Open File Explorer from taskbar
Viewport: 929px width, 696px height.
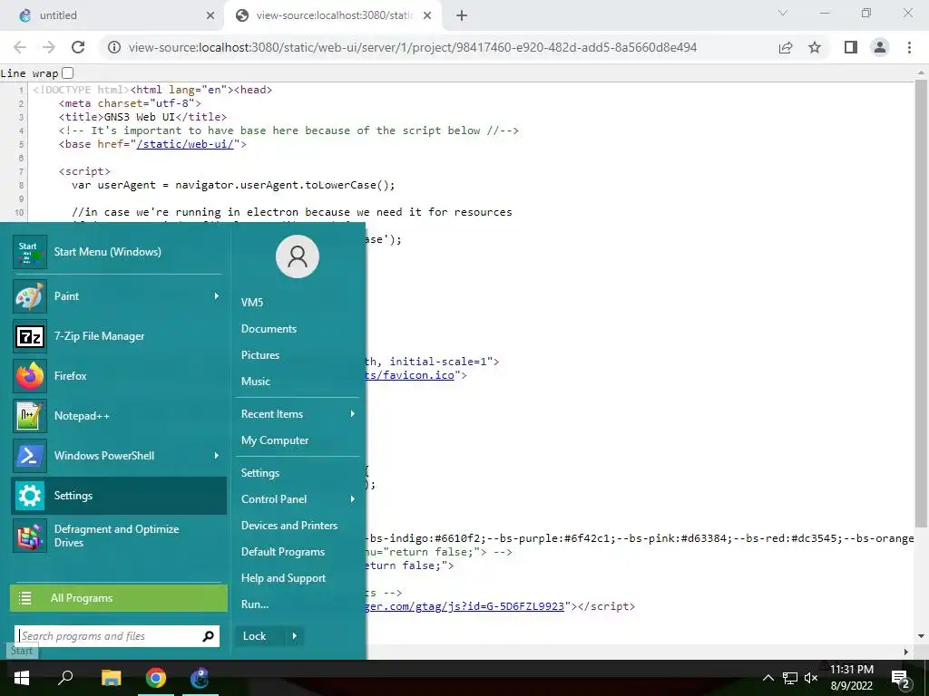click(x=111, y=678)
